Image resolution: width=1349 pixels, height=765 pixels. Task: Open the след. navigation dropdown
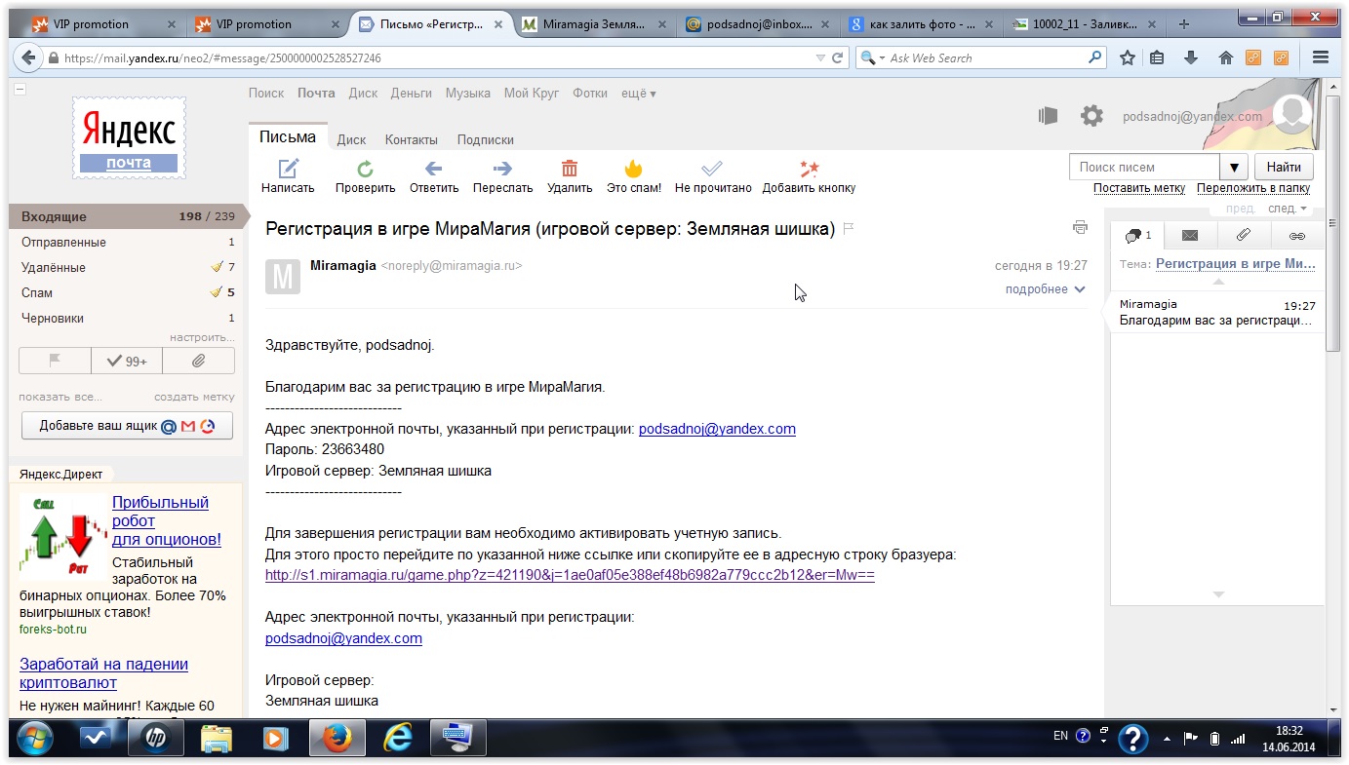1288,209
